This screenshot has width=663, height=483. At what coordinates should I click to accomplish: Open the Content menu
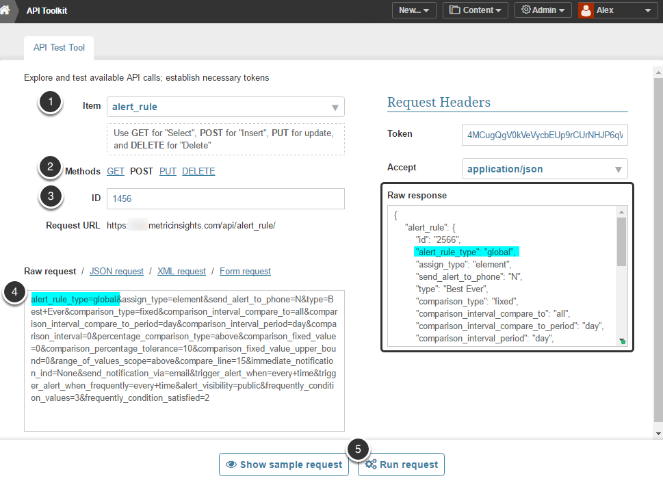pos(476,10)
